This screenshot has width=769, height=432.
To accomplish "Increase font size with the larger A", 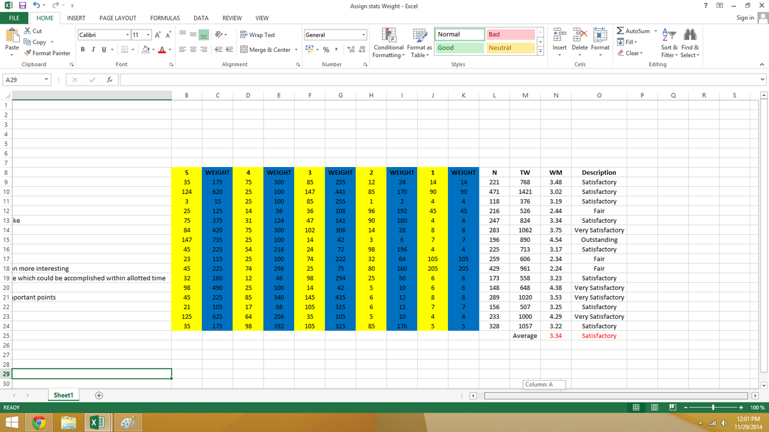I will pyautogui.click(x=158, y=35).
